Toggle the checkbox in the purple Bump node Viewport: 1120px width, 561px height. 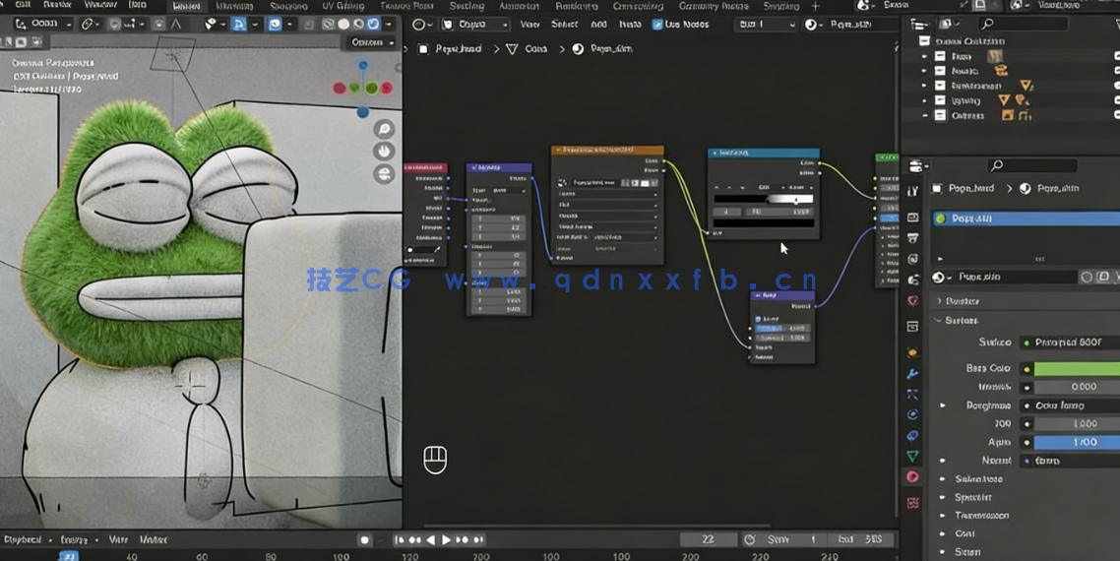(758, 319)
